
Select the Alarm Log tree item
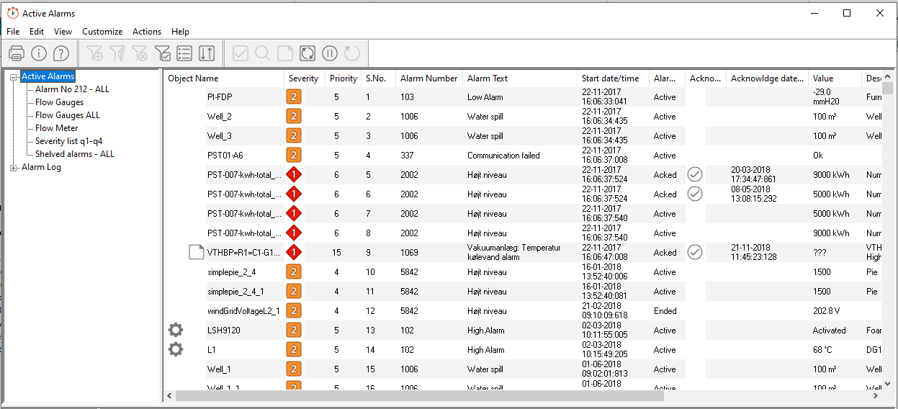point(41,167)
